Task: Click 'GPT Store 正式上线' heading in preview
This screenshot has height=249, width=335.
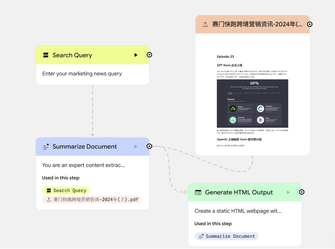Action: 230,65
